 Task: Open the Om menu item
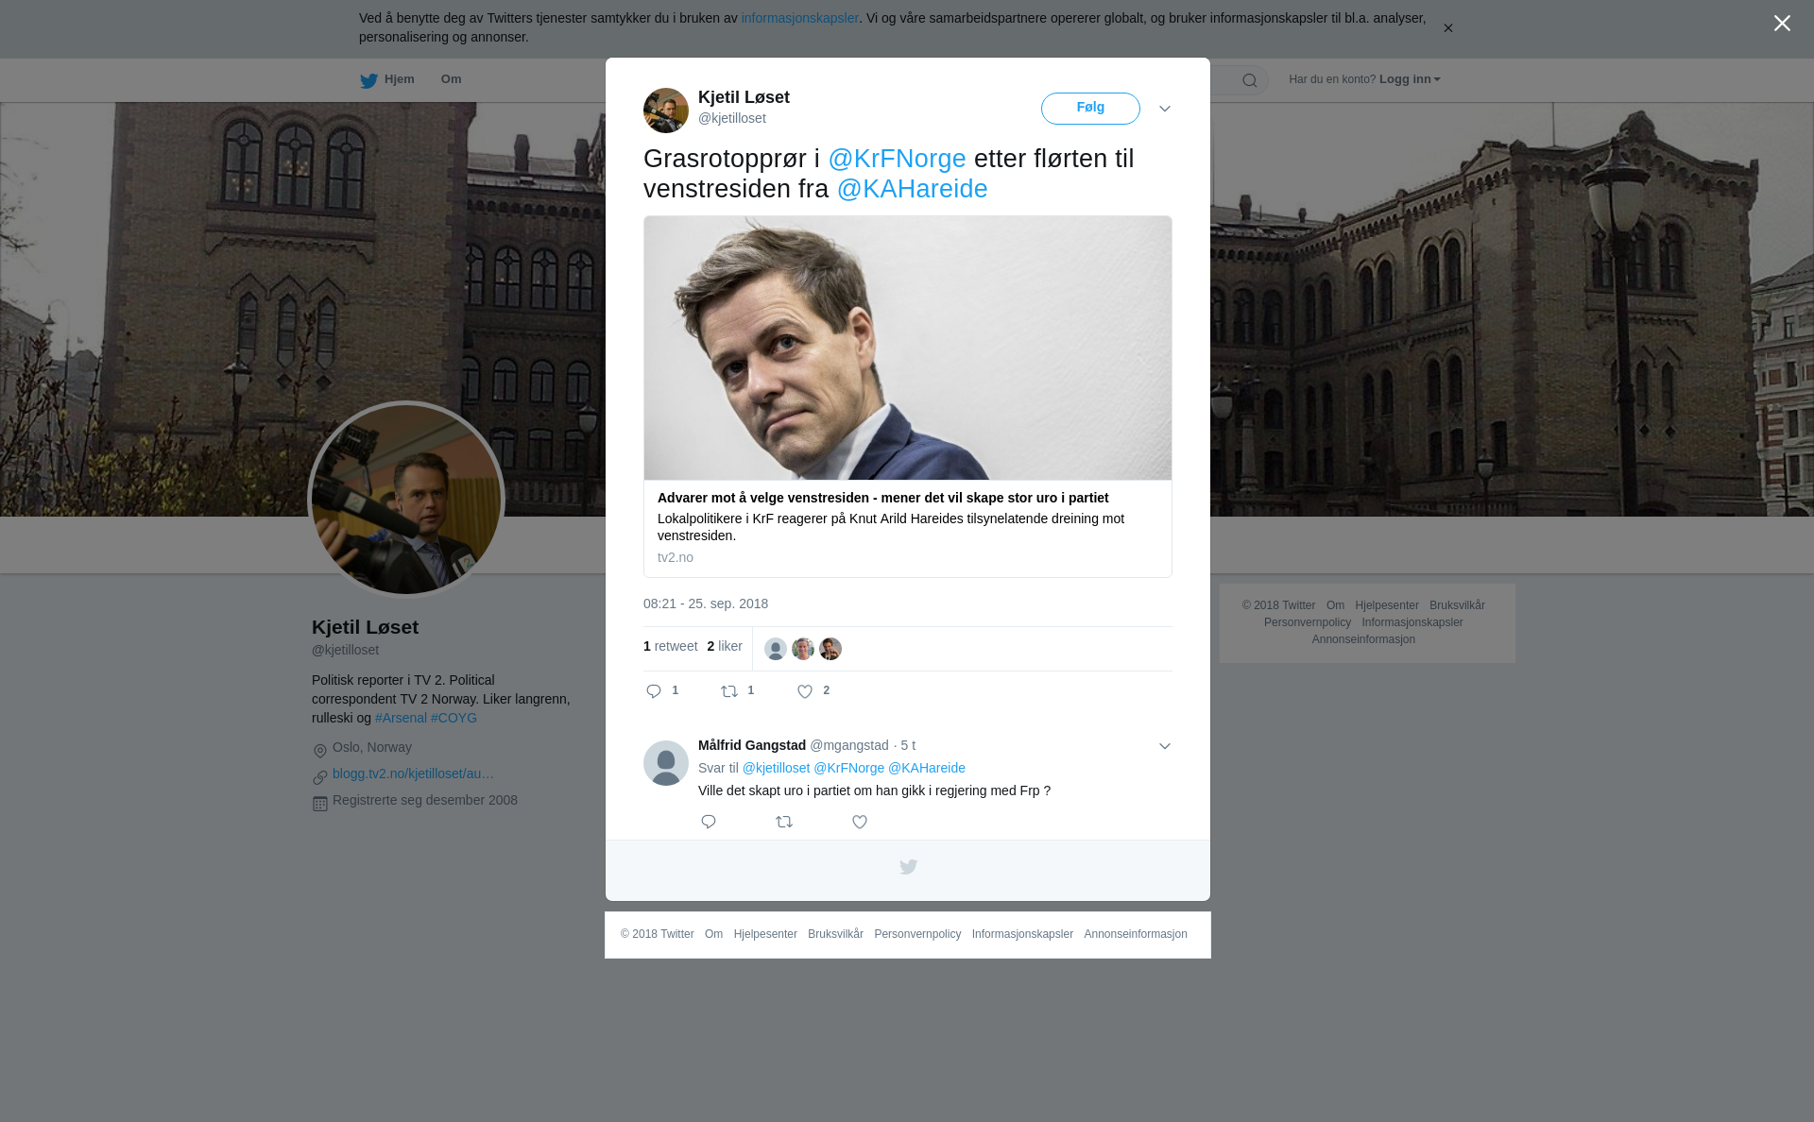point(451,79)
